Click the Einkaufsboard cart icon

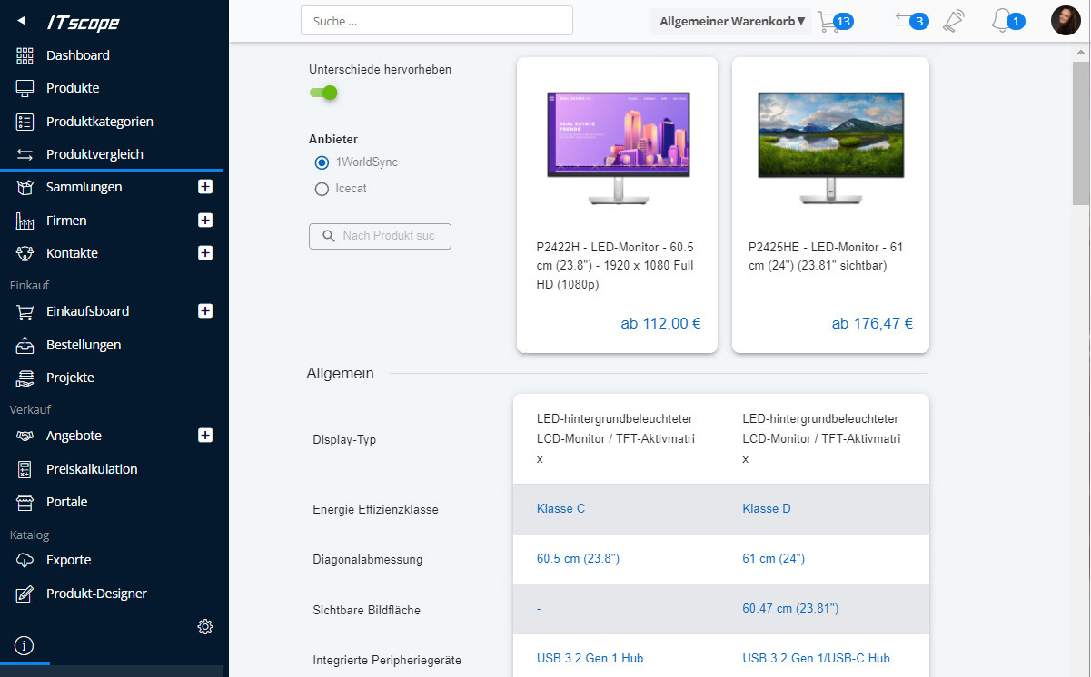(25, 311)
